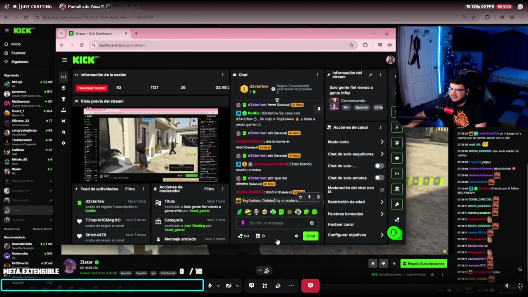Open emoji picker in chat input

coord(311,223)
